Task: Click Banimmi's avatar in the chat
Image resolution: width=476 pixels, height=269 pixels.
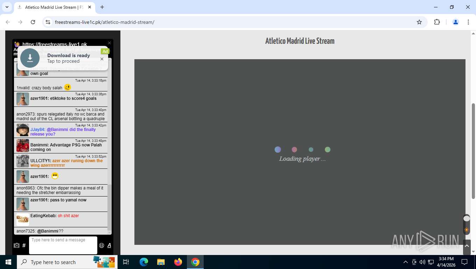Action: [23, 145]
